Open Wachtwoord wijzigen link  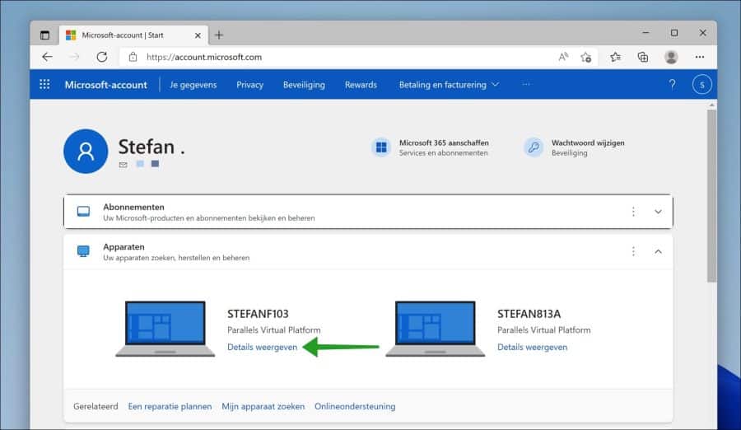click(x=588, y=143)
